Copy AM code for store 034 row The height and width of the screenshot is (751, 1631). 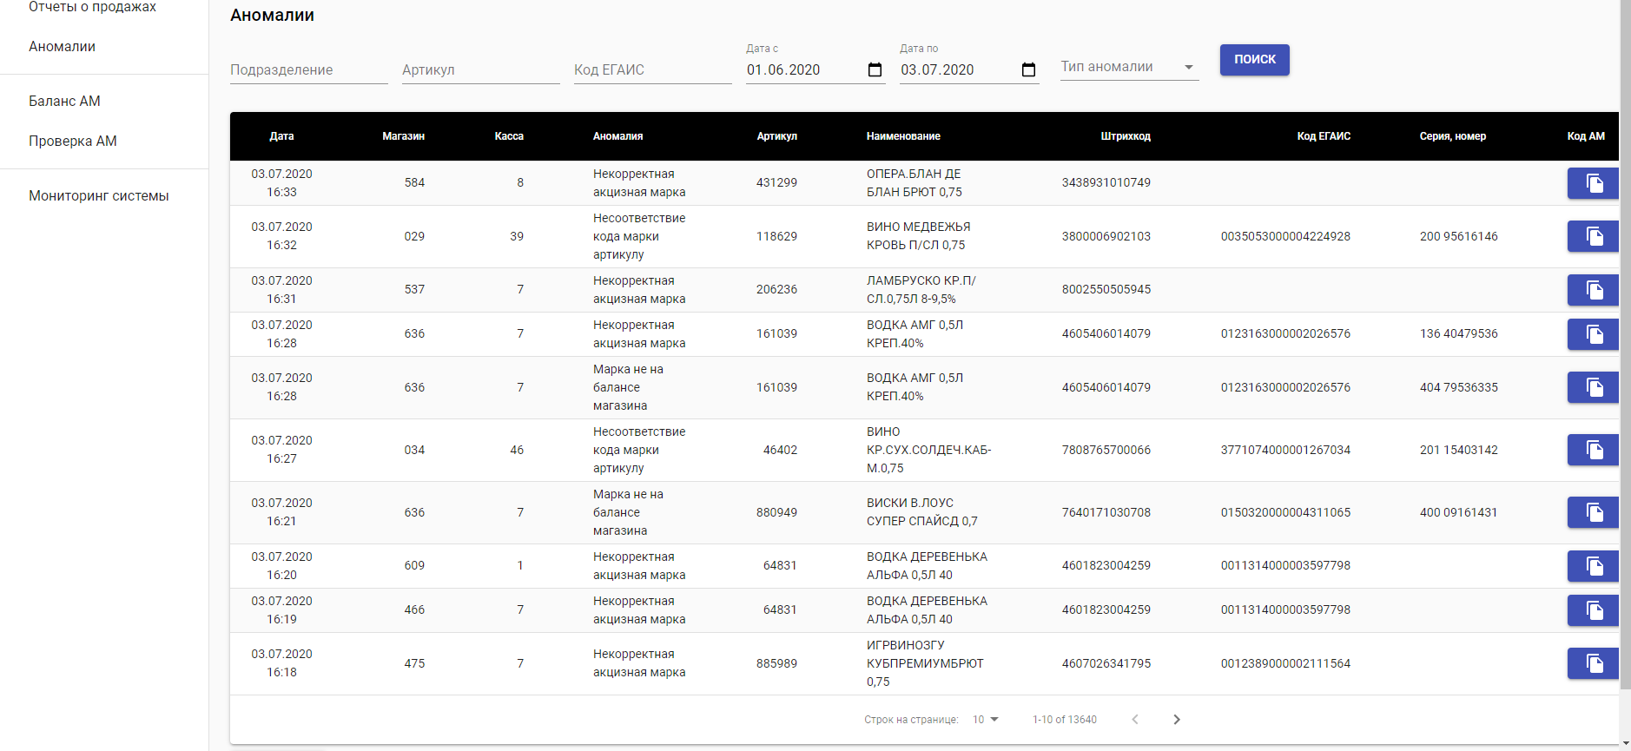[1593, 450]
